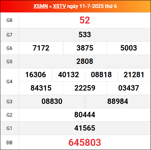Select the G4 number 08818
The image size is (151, 150).
point(101,75)
